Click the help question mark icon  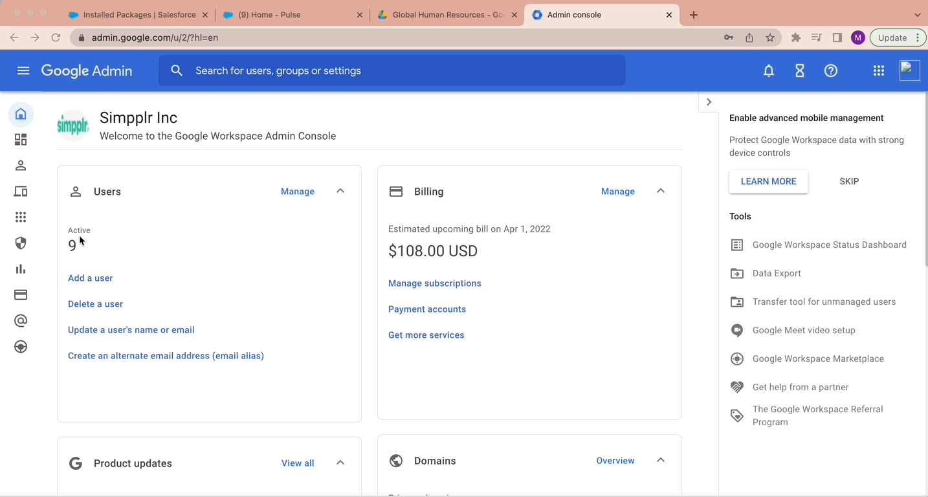pyautogui.click(x=830, y=71)
